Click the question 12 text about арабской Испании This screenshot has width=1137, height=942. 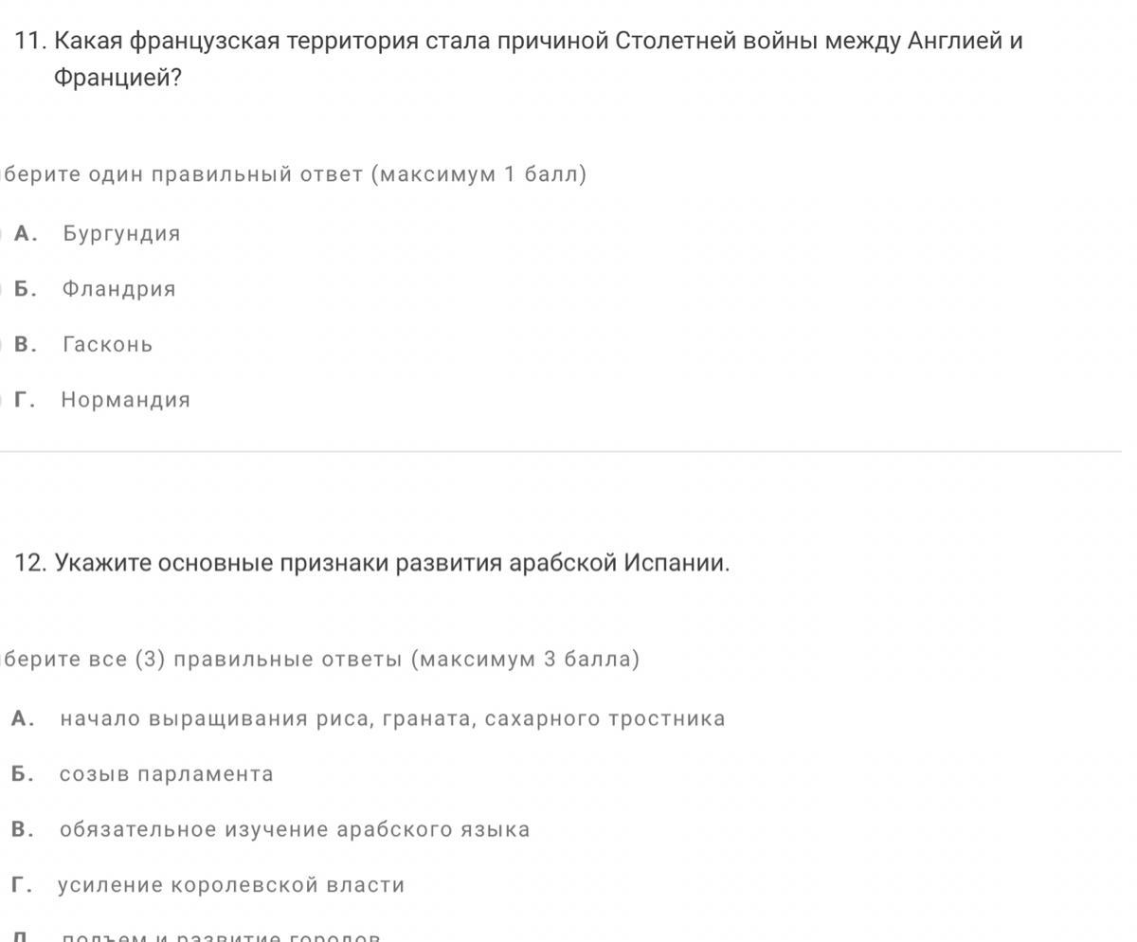click(391, 563)
